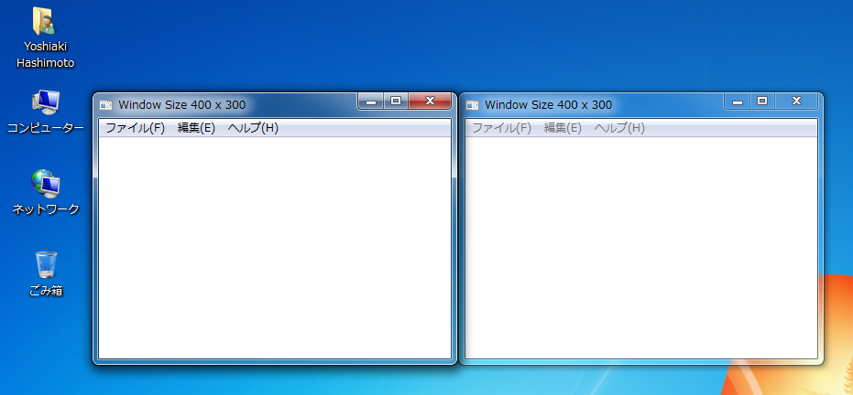The image size is (853, 395).
Task: Minimize the inactive right window
Action: point(738,101)
